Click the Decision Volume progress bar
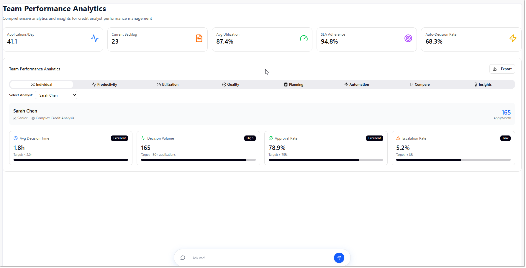This screenshot has height=268, width=526. [x=198, y=160]
